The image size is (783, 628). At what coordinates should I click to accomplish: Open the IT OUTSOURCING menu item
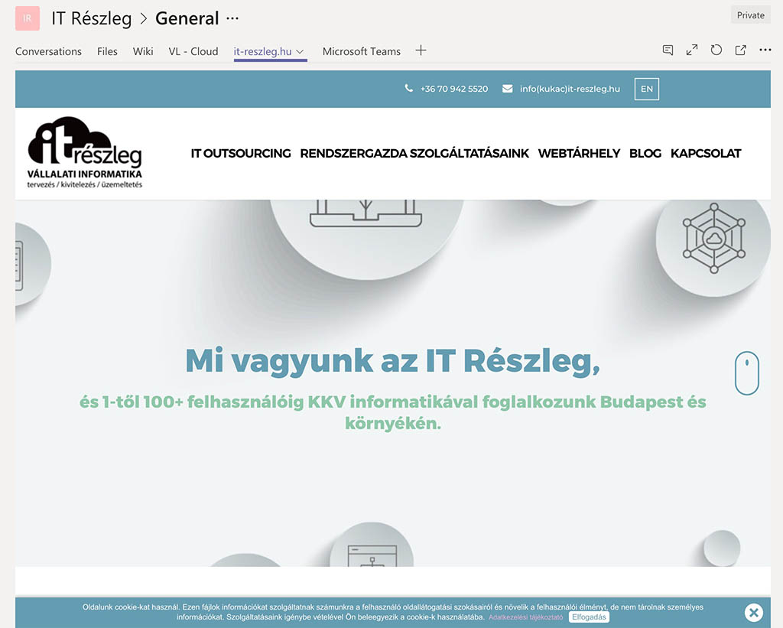click(241, 153)
